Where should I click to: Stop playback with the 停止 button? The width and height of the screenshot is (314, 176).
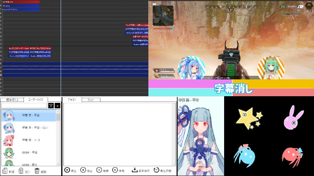(x=83, y=170)
